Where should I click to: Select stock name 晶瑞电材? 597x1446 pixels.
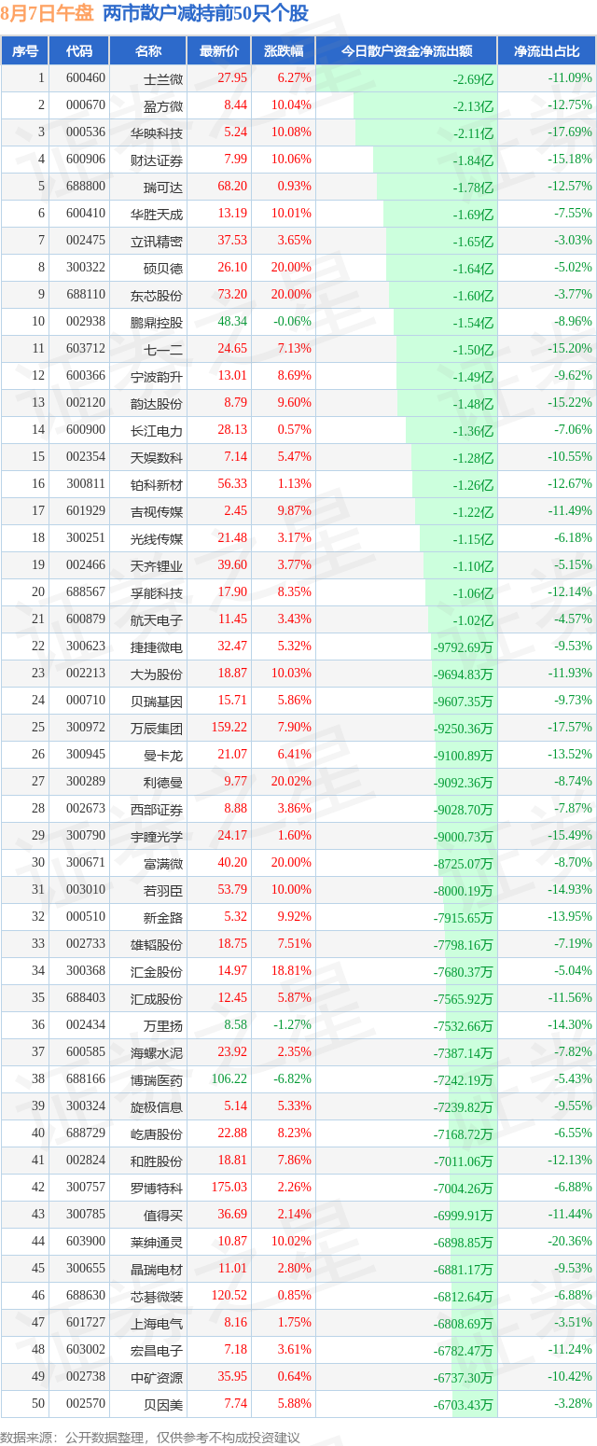coord(157,1269)
